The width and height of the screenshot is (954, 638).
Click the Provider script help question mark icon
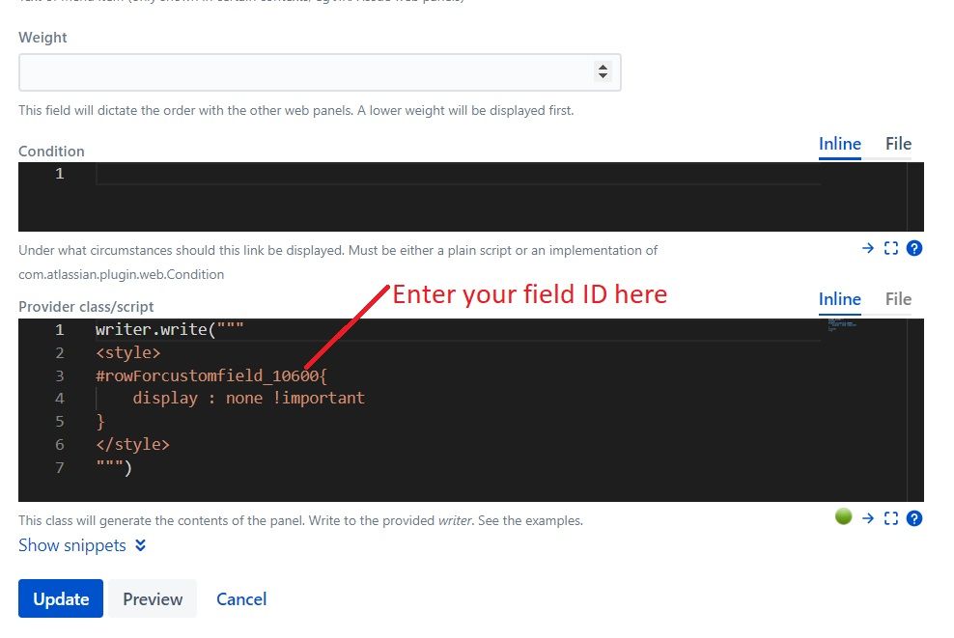point(913,518)
